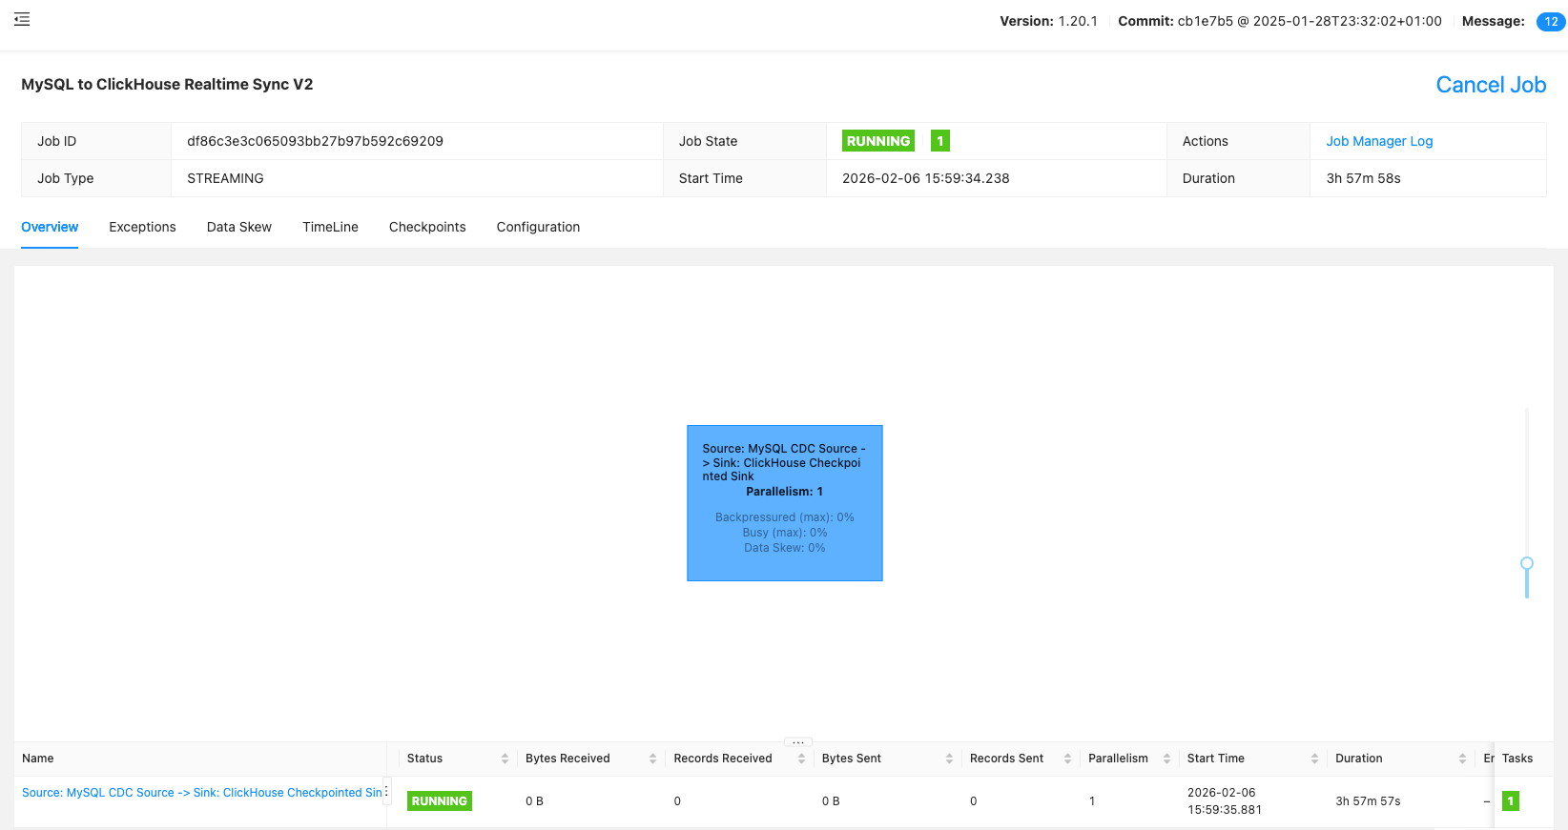Sort by Records Received column
This screenshot has width=1568, height=830.
801,759
